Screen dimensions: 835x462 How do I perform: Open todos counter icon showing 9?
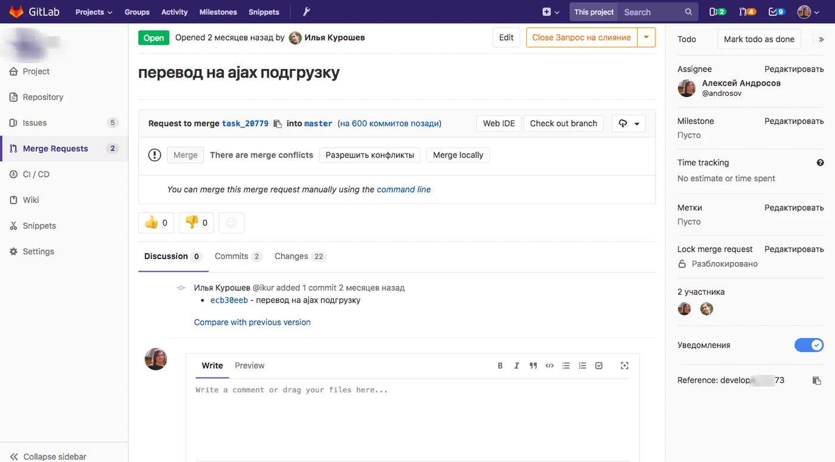(x=777, y=12)
